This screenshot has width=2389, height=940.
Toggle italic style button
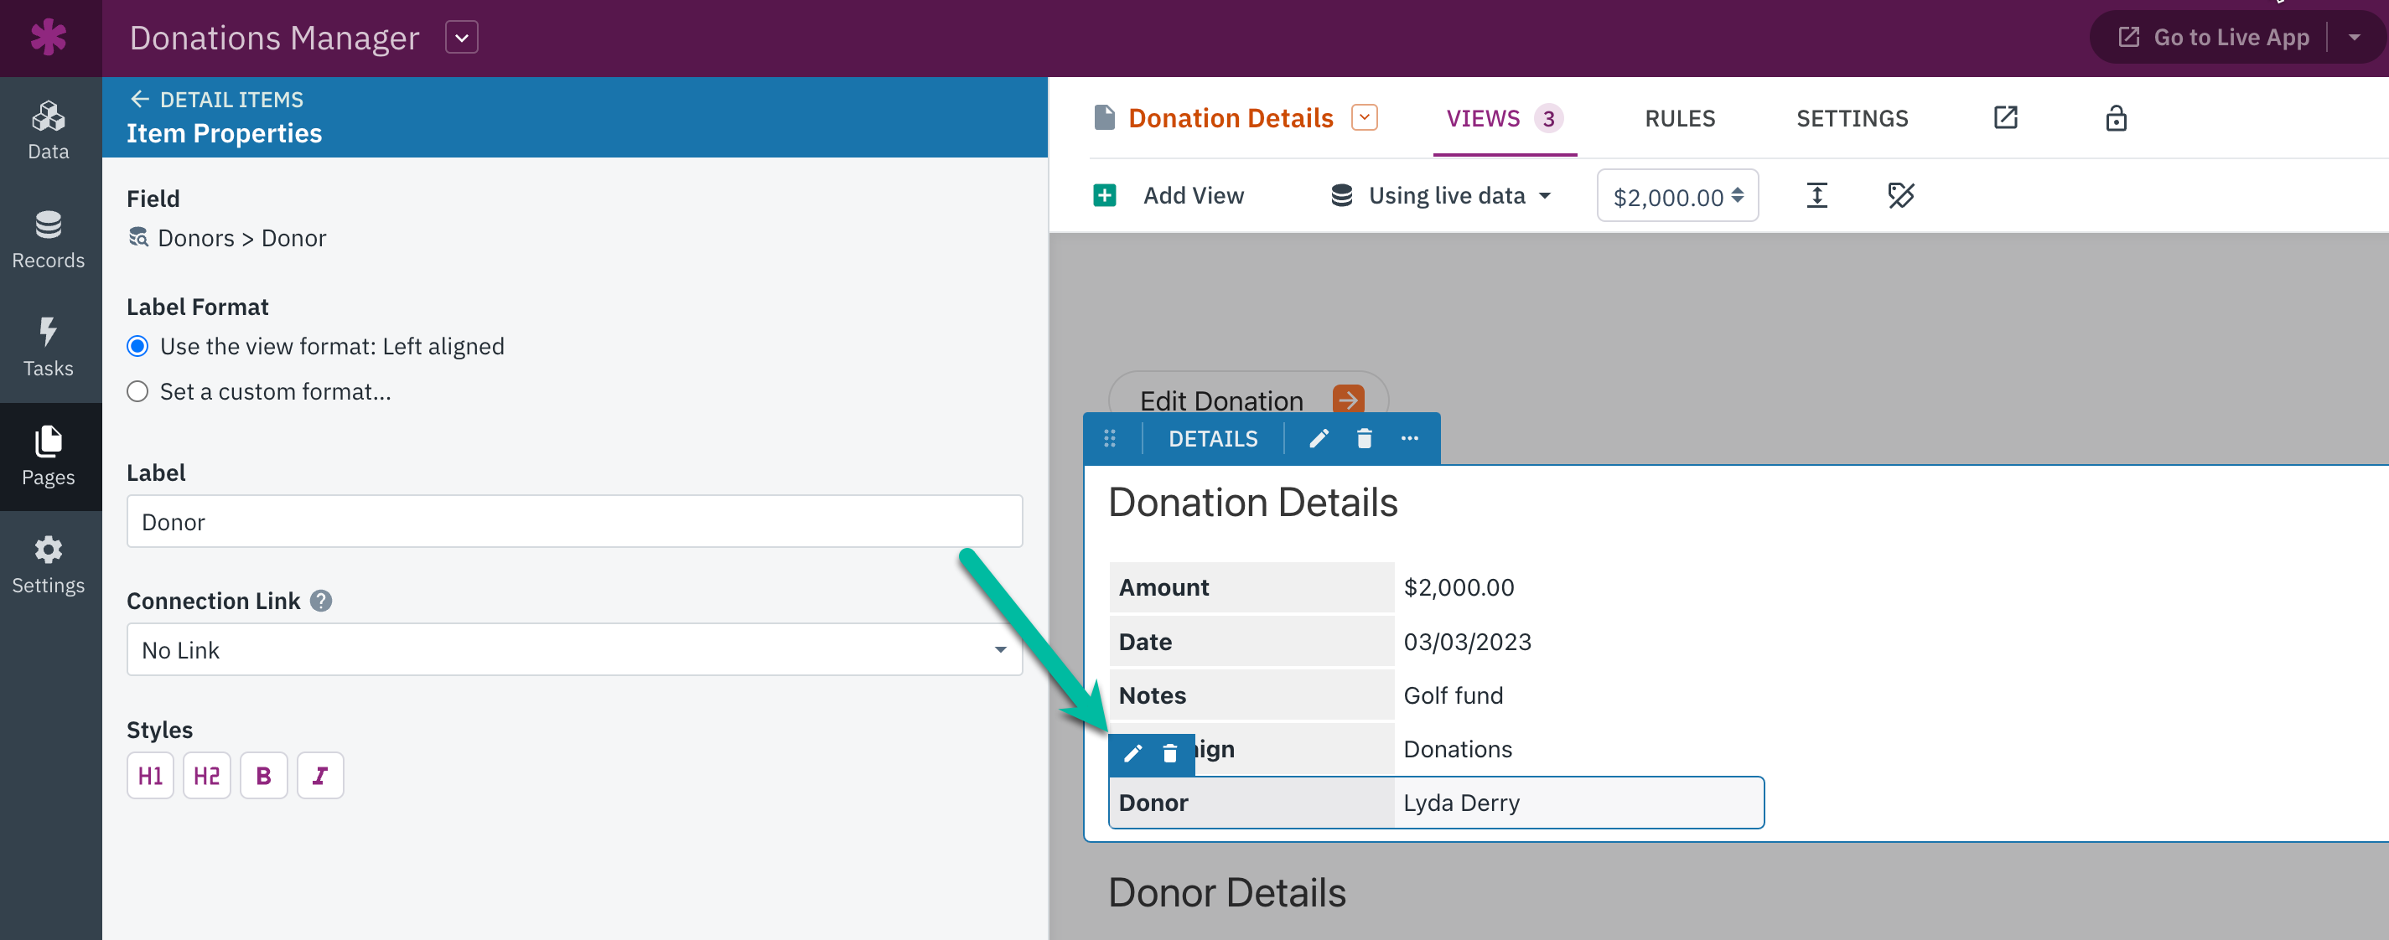tap(320, 775)
